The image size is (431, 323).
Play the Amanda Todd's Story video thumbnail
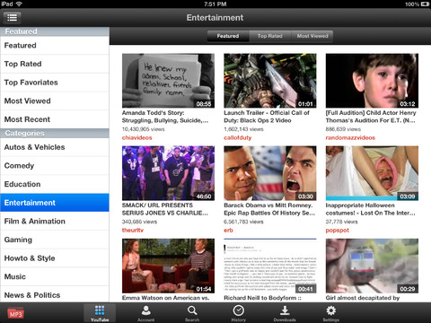pyautogui.click(x=168, y=81)
